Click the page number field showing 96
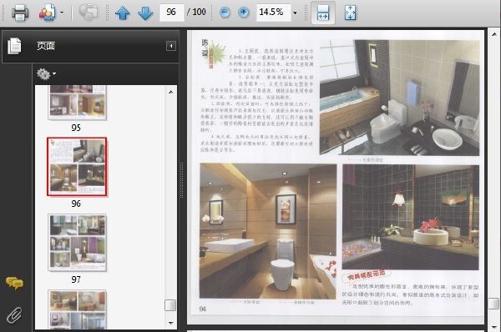The width and height of the screenshot is (501, 332). [x=171, y=13]
